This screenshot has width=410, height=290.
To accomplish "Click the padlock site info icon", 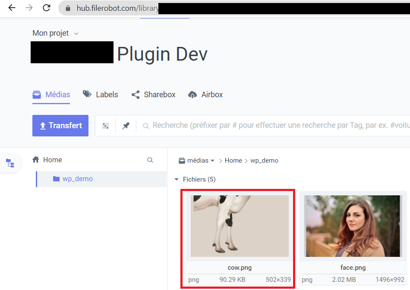I will 68,8.
